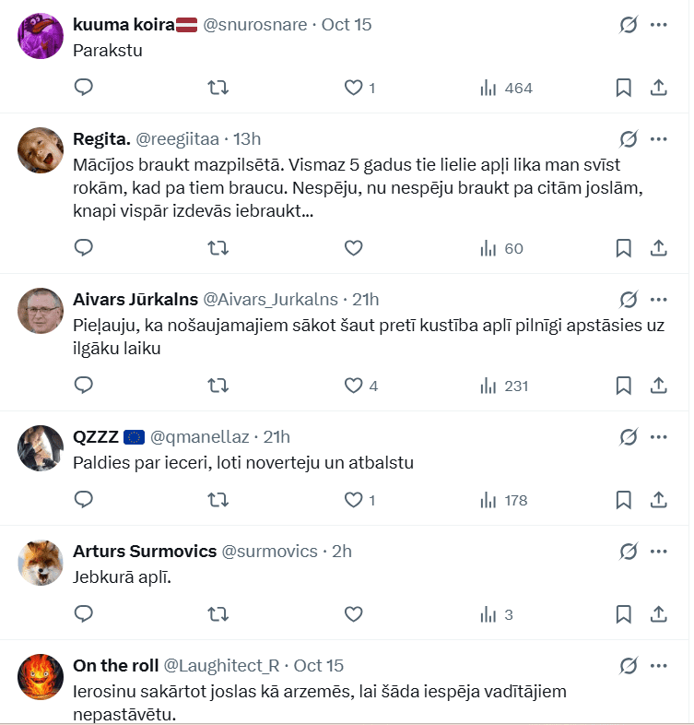Open Aivars Jūrkalns' profile name link
694x725 pixels.
[135, 299]
